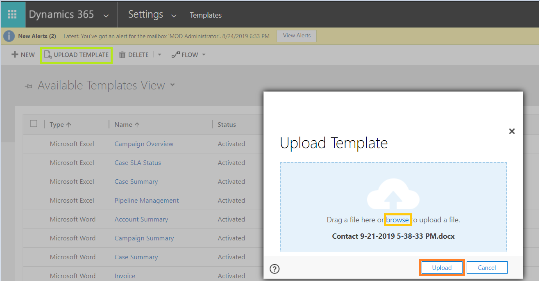Screen dimensions: 540x281
Task: Open the Pipeline Management template link
Action: click(146, 200)
